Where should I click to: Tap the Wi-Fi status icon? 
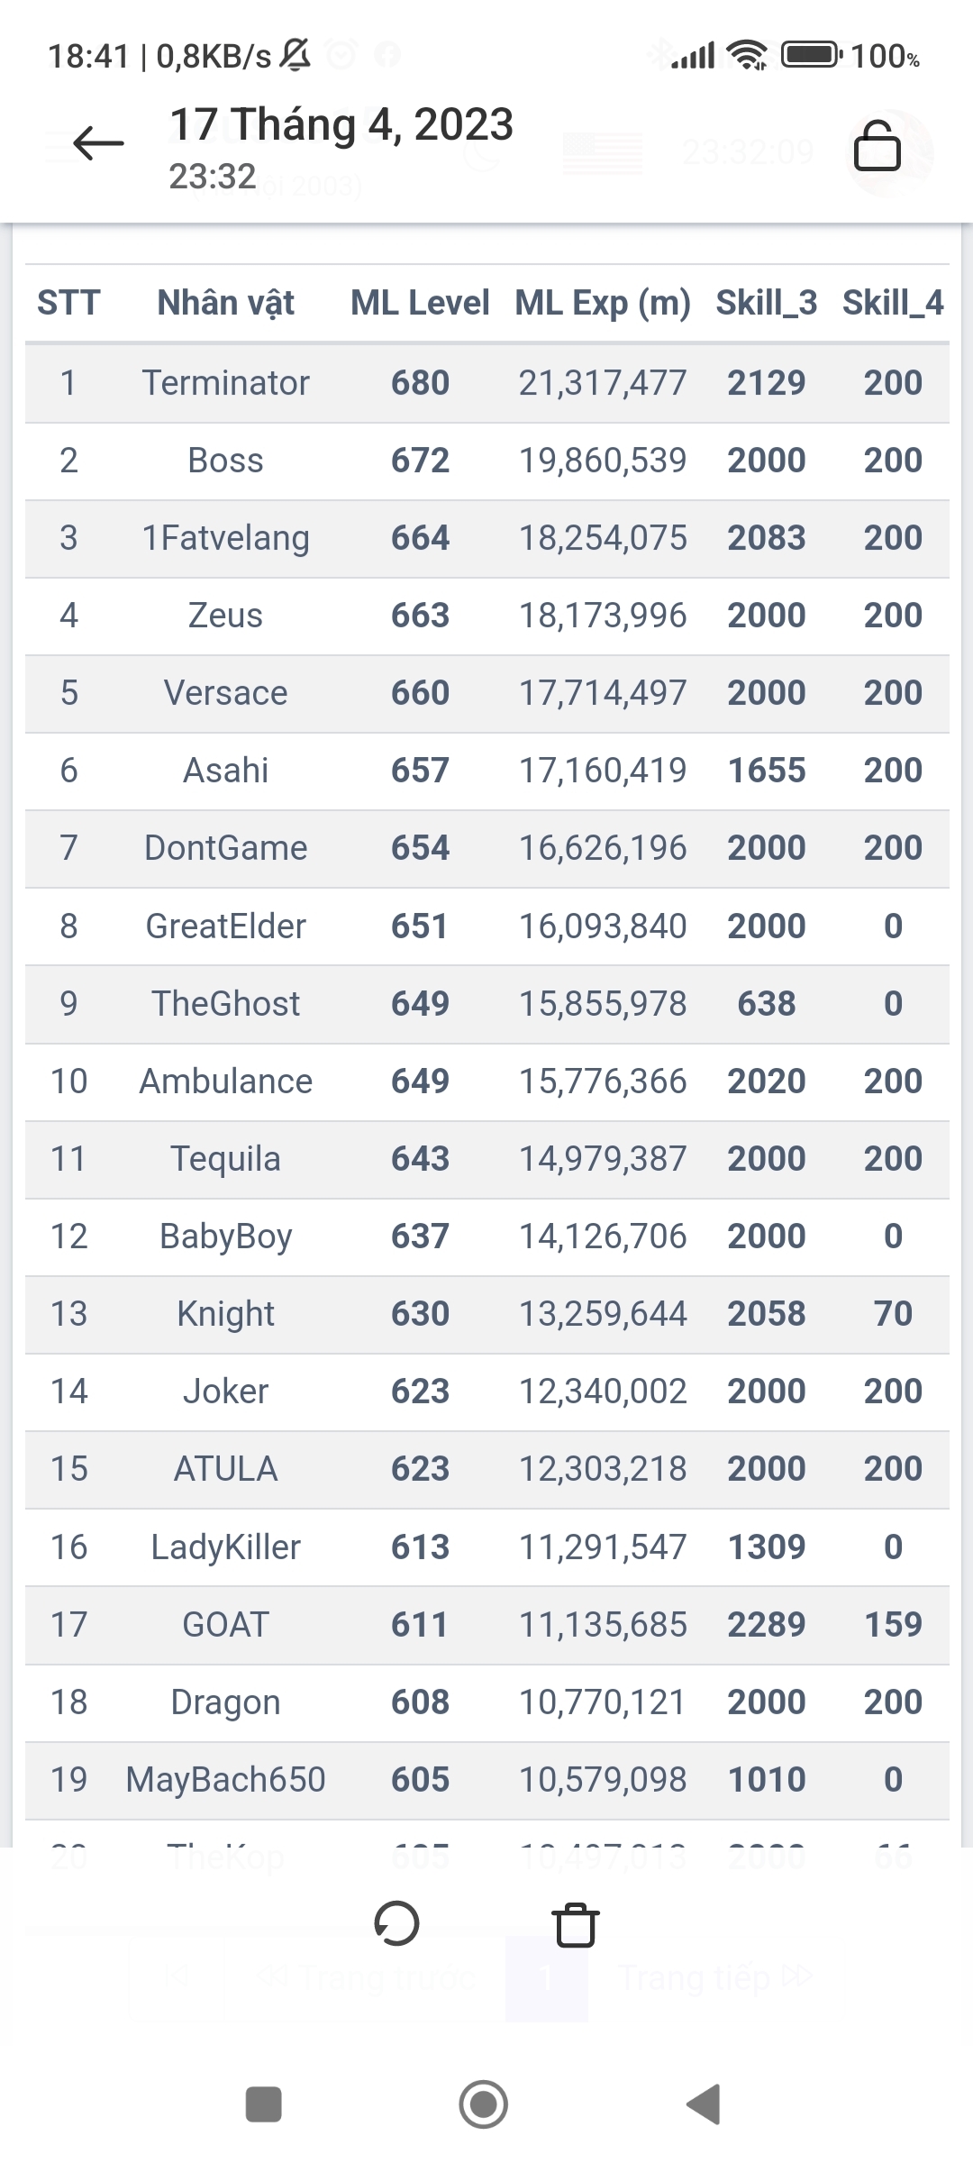coord(747,55)
